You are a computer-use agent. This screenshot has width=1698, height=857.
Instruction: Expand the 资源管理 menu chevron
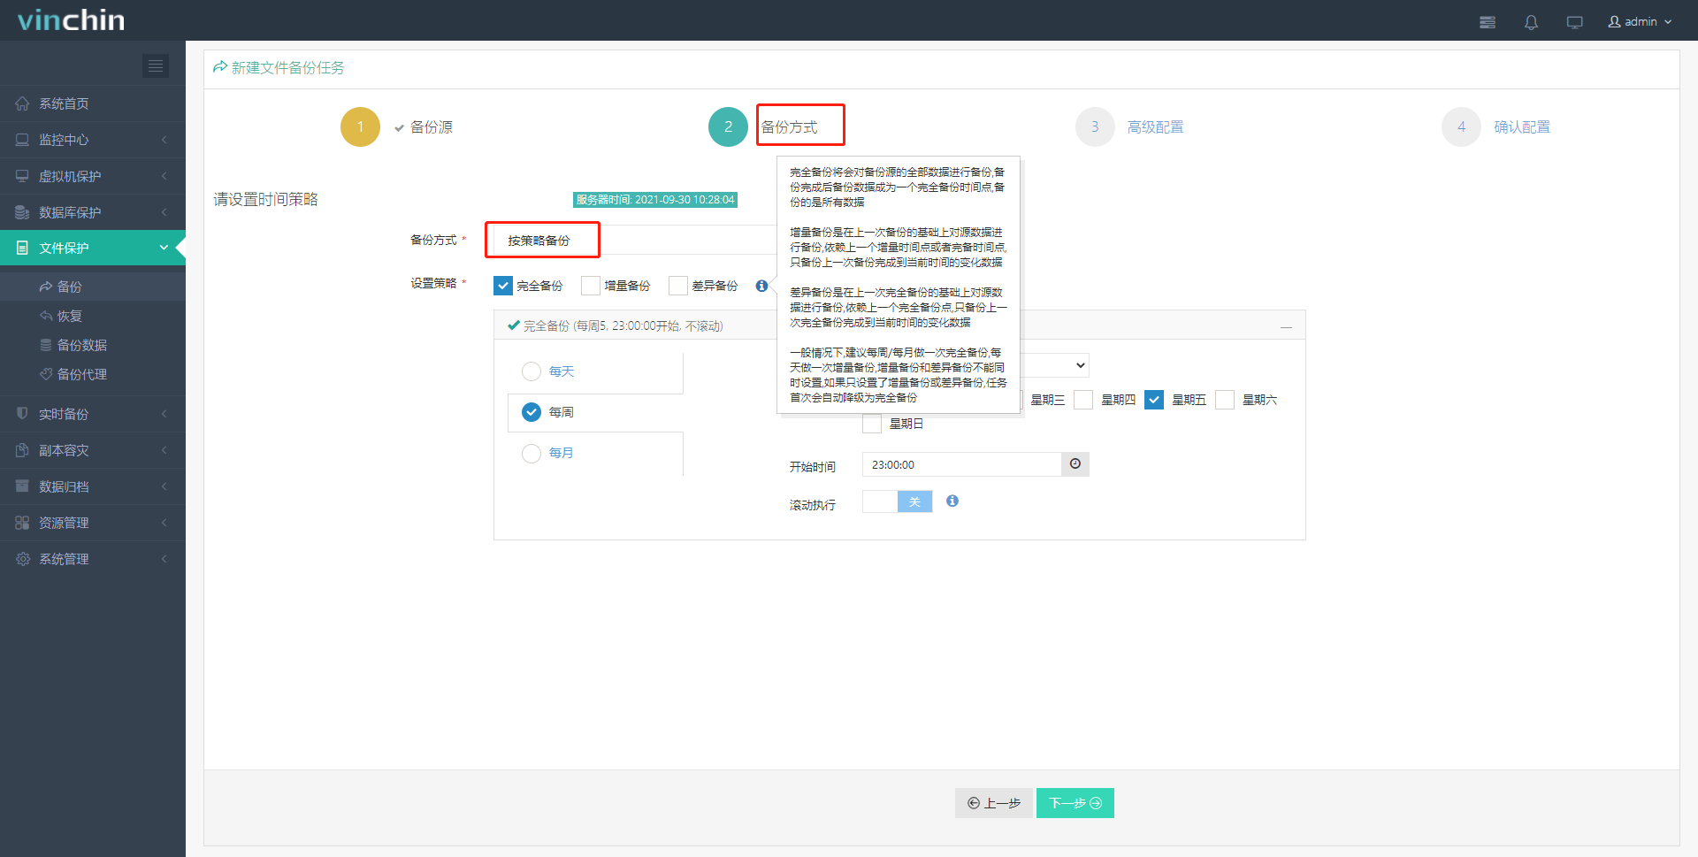(x=164, y=523)
